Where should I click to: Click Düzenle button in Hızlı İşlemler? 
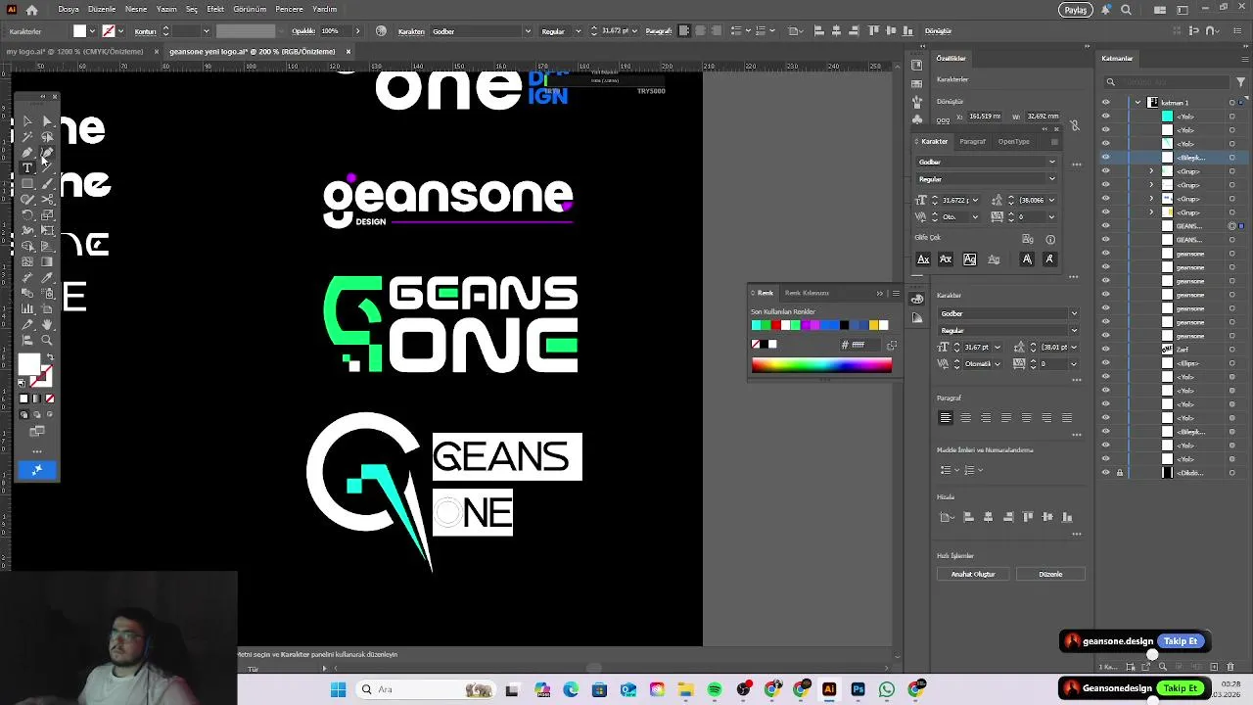(x=1050, y=575)
